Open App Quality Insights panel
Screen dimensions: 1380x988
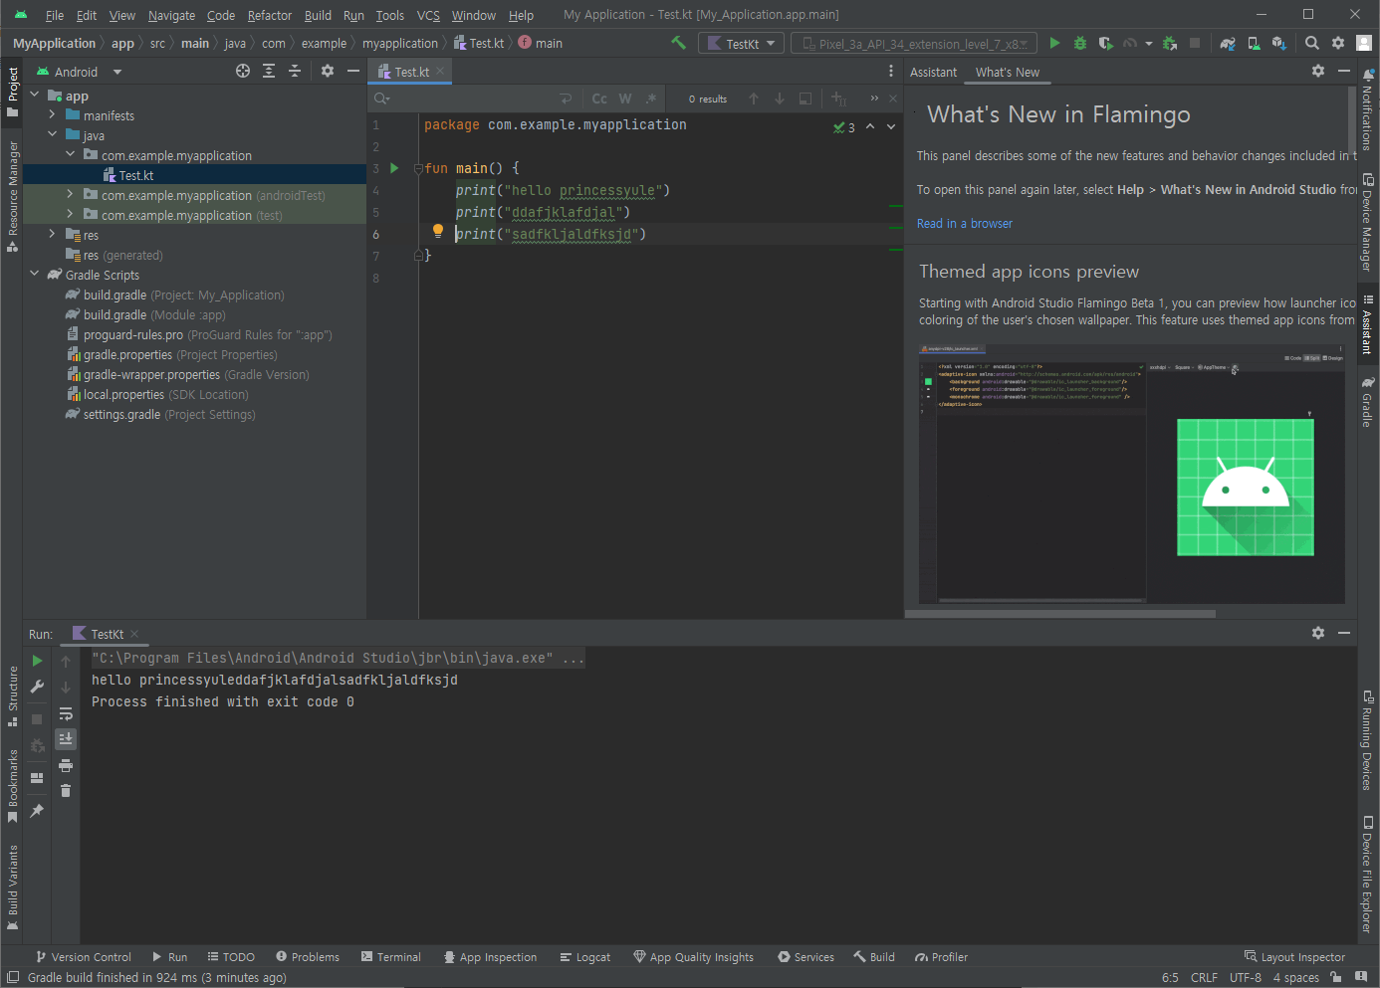coord(694,957)
